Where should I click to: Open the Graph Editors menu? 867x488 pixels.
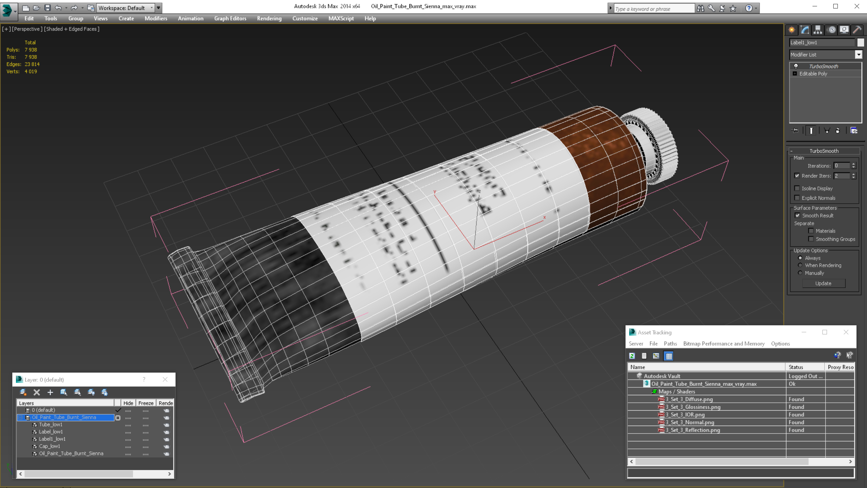click(230, 18)
